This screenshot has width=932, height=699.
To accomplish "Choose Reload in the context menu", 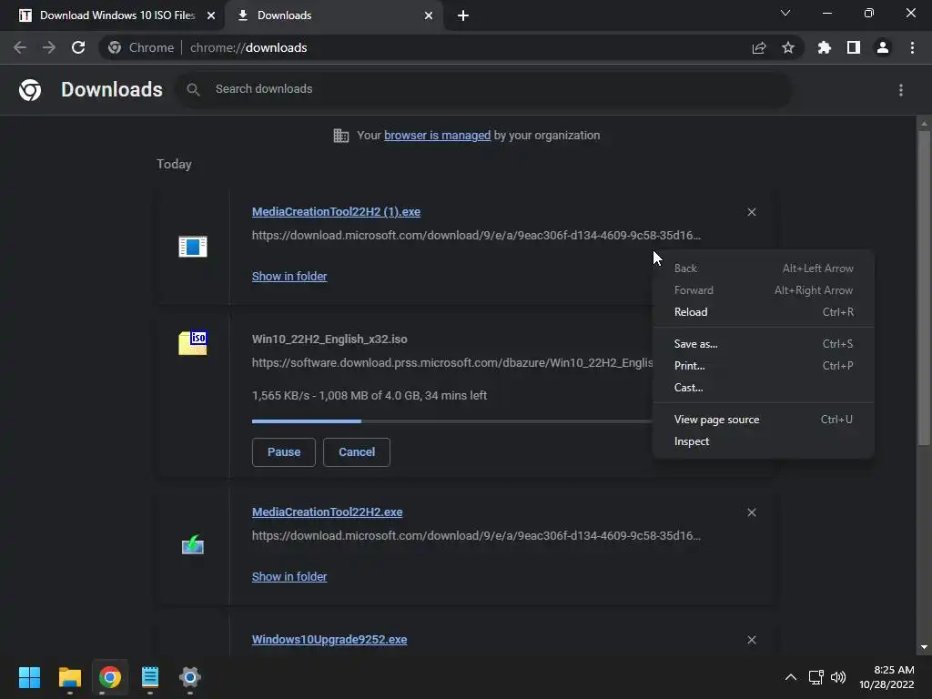I will pos(764,312).
